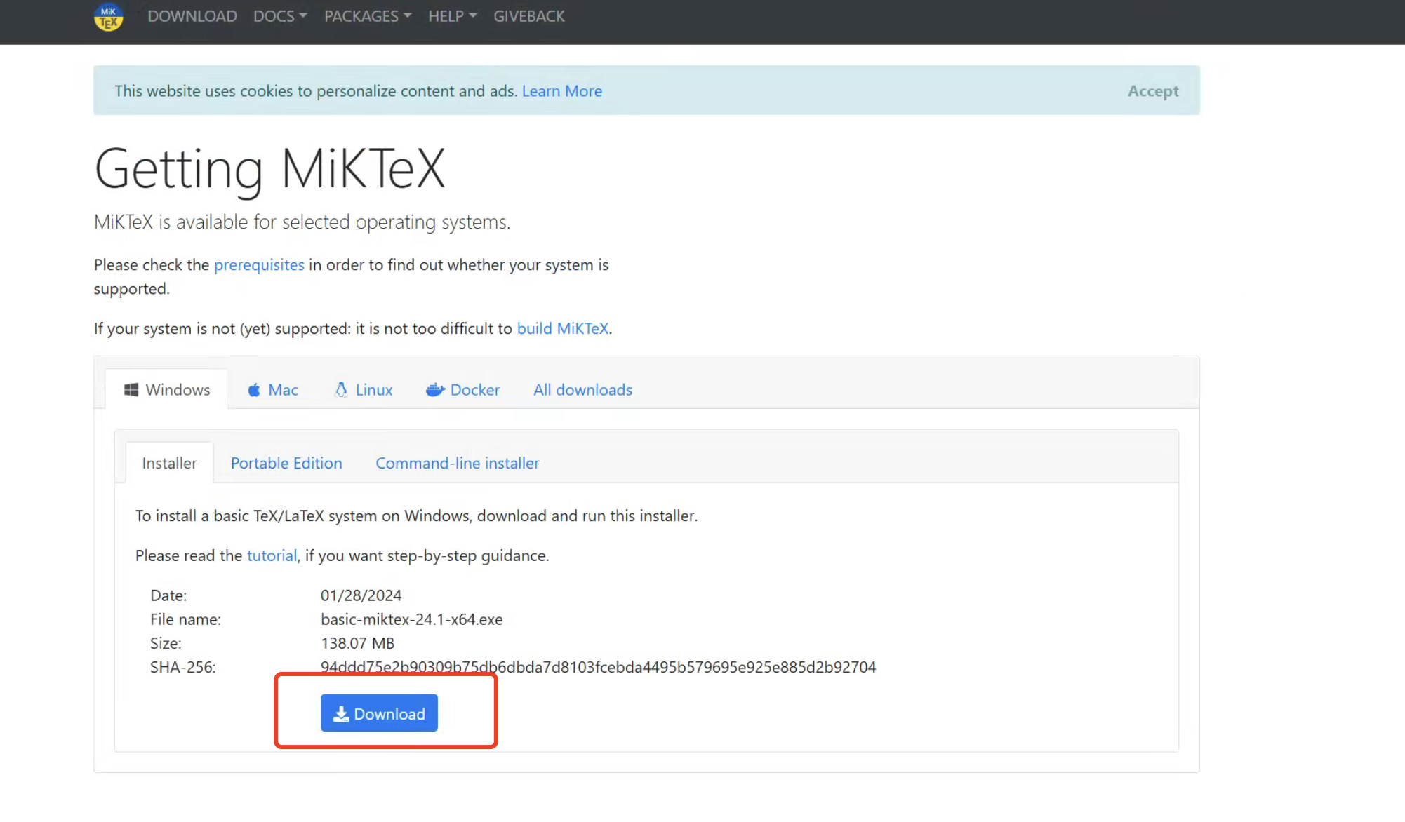This screenshot has width=1405, height=822.
Task: Open the Learn More cookie link
Action: click(561, 91)
